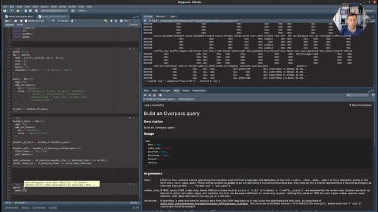
Task: Switch editor to Visual mode
Action: 19,25
